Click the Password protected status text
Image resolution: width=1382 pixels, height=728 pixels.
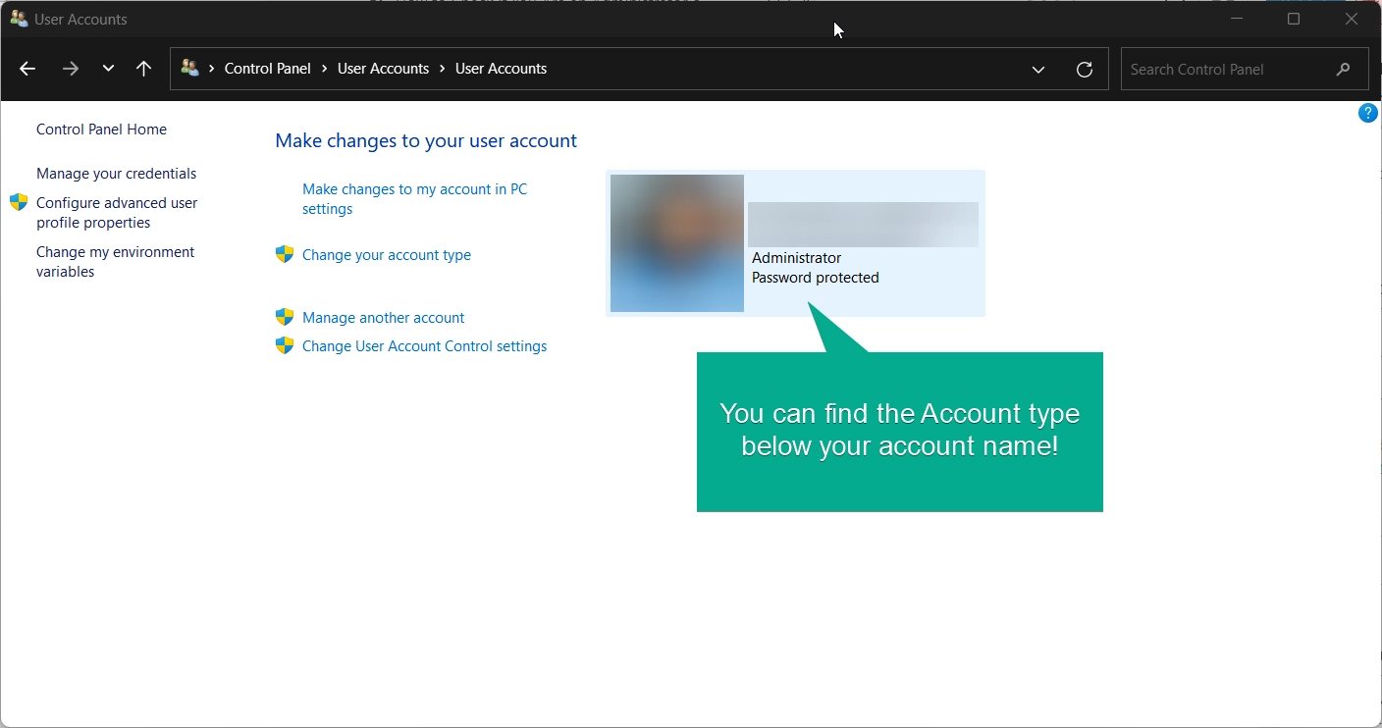tap(815, 278)
